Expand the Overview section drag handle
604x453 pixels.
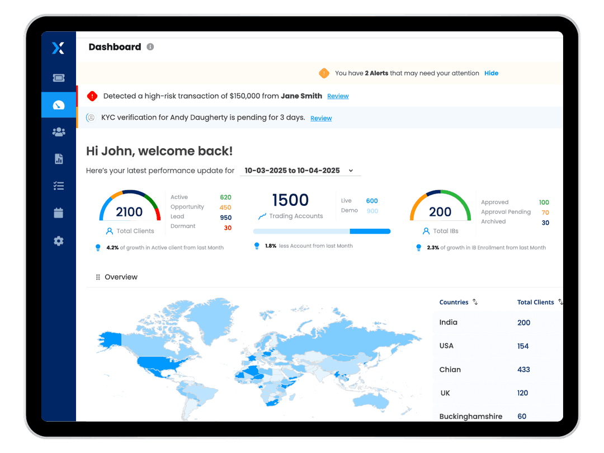point(98,277)
